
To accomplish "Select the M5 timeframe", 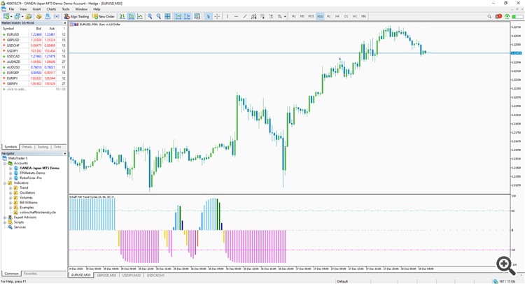I will point(302,16).
